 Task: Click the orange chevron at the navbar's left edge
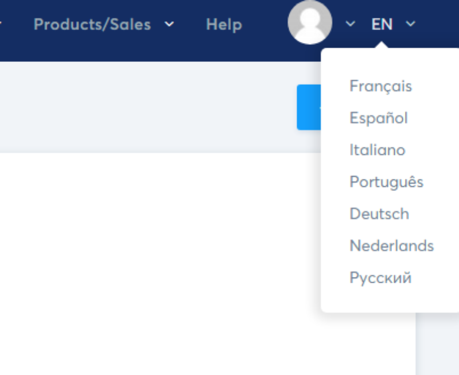[1, 24]
